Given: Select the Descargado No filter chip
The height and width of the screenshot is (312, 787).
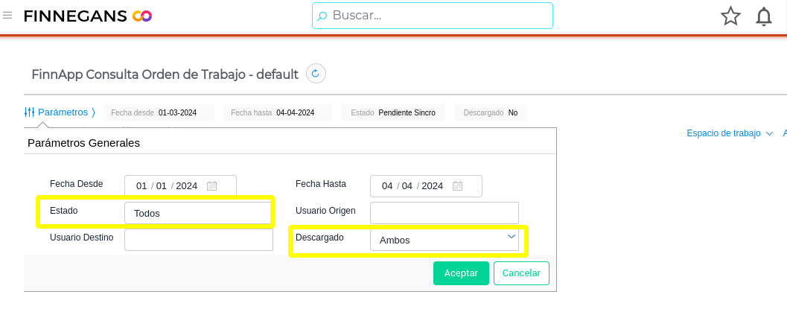Looking at the screenshot, I should pos(490,112).
